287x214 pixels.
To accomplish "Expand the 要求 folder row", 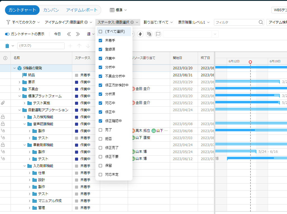I will click(20, 82).
